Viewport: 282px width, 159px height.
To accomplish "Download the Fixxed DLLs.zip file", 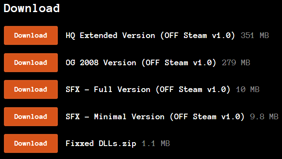I will pos(31,143).
